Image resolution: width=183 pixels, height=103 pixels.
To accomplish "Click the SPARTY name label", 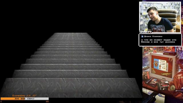I will point(146,32).
